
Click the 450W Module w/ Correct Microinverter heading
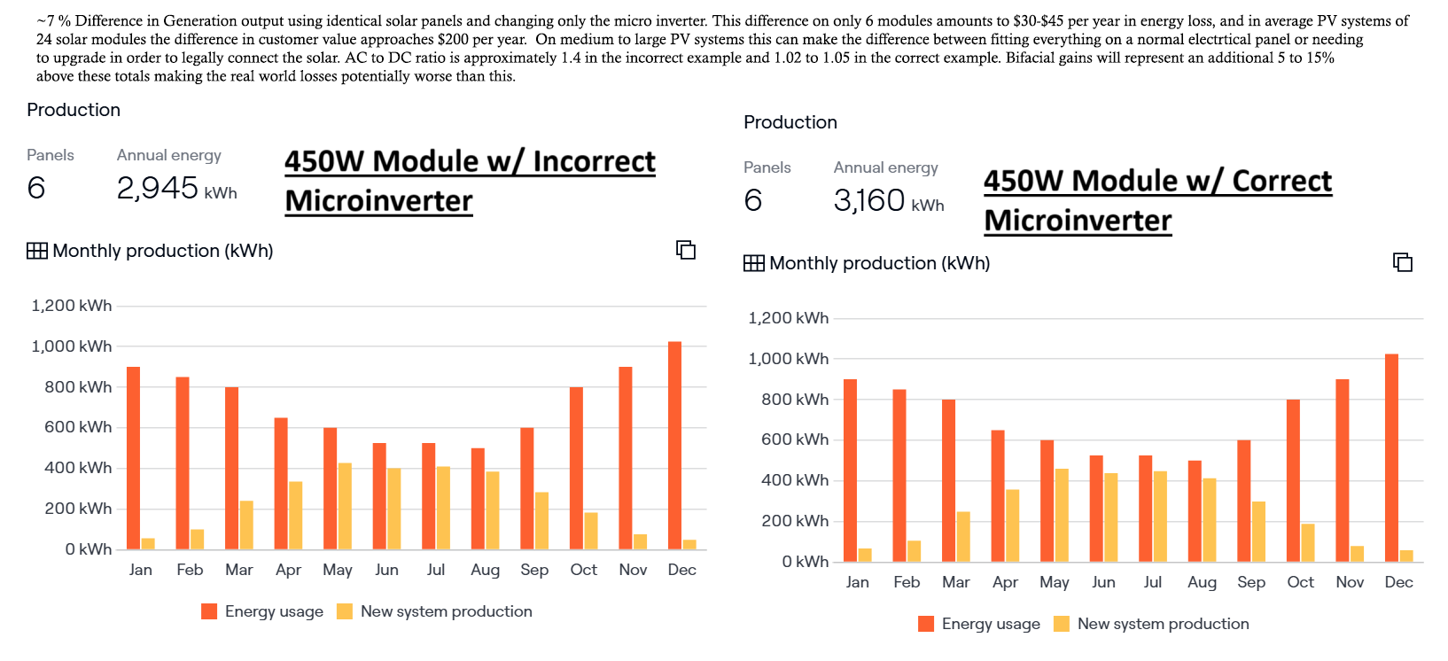[1157, 200]
